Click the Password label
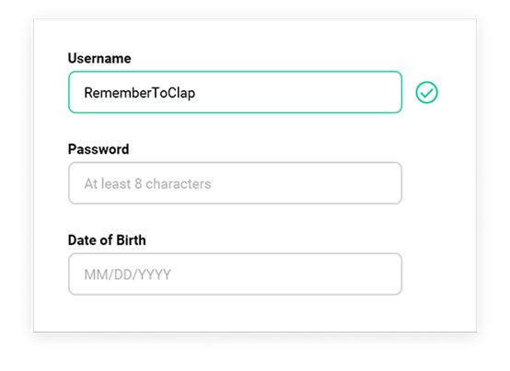 click(99, 149)
